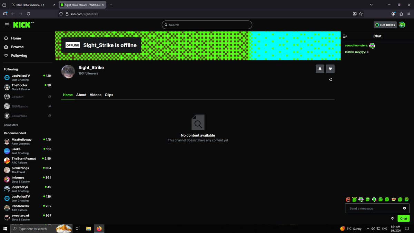This screenshot has height=233, width=414.
Task: Switch to the About tab
Action: [x=81, y=95]
